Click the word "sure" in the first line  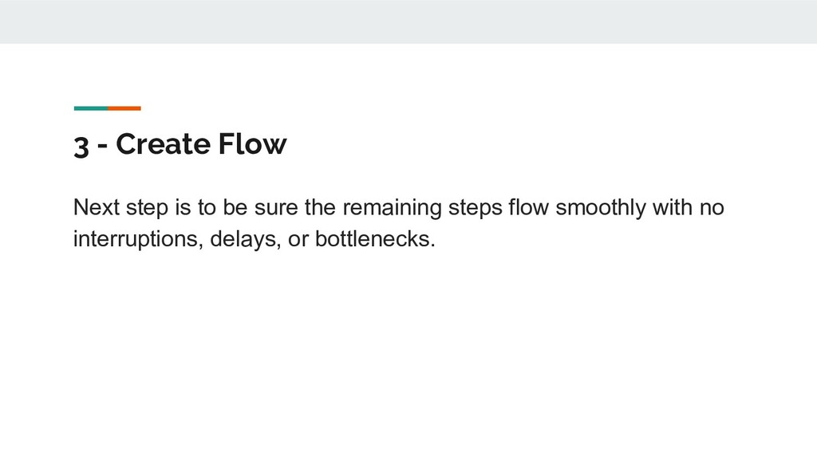276,208
